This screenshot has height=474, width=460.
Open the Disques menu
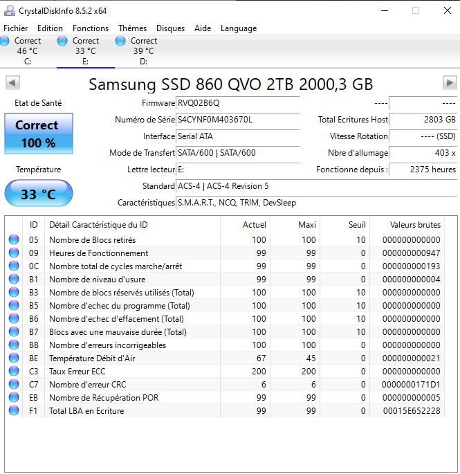point(170,28)
